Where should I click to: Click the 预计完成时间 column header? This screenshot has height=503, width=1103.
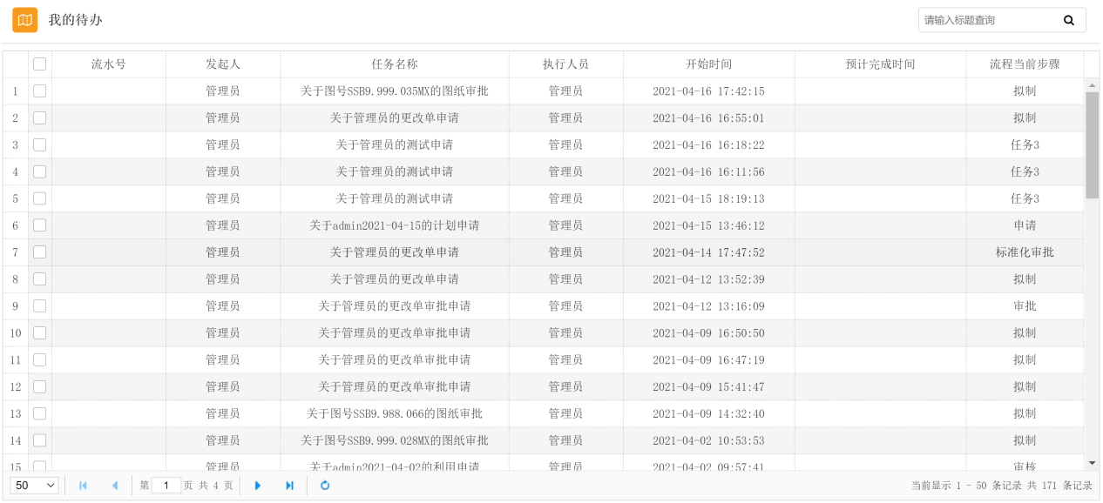880,64
